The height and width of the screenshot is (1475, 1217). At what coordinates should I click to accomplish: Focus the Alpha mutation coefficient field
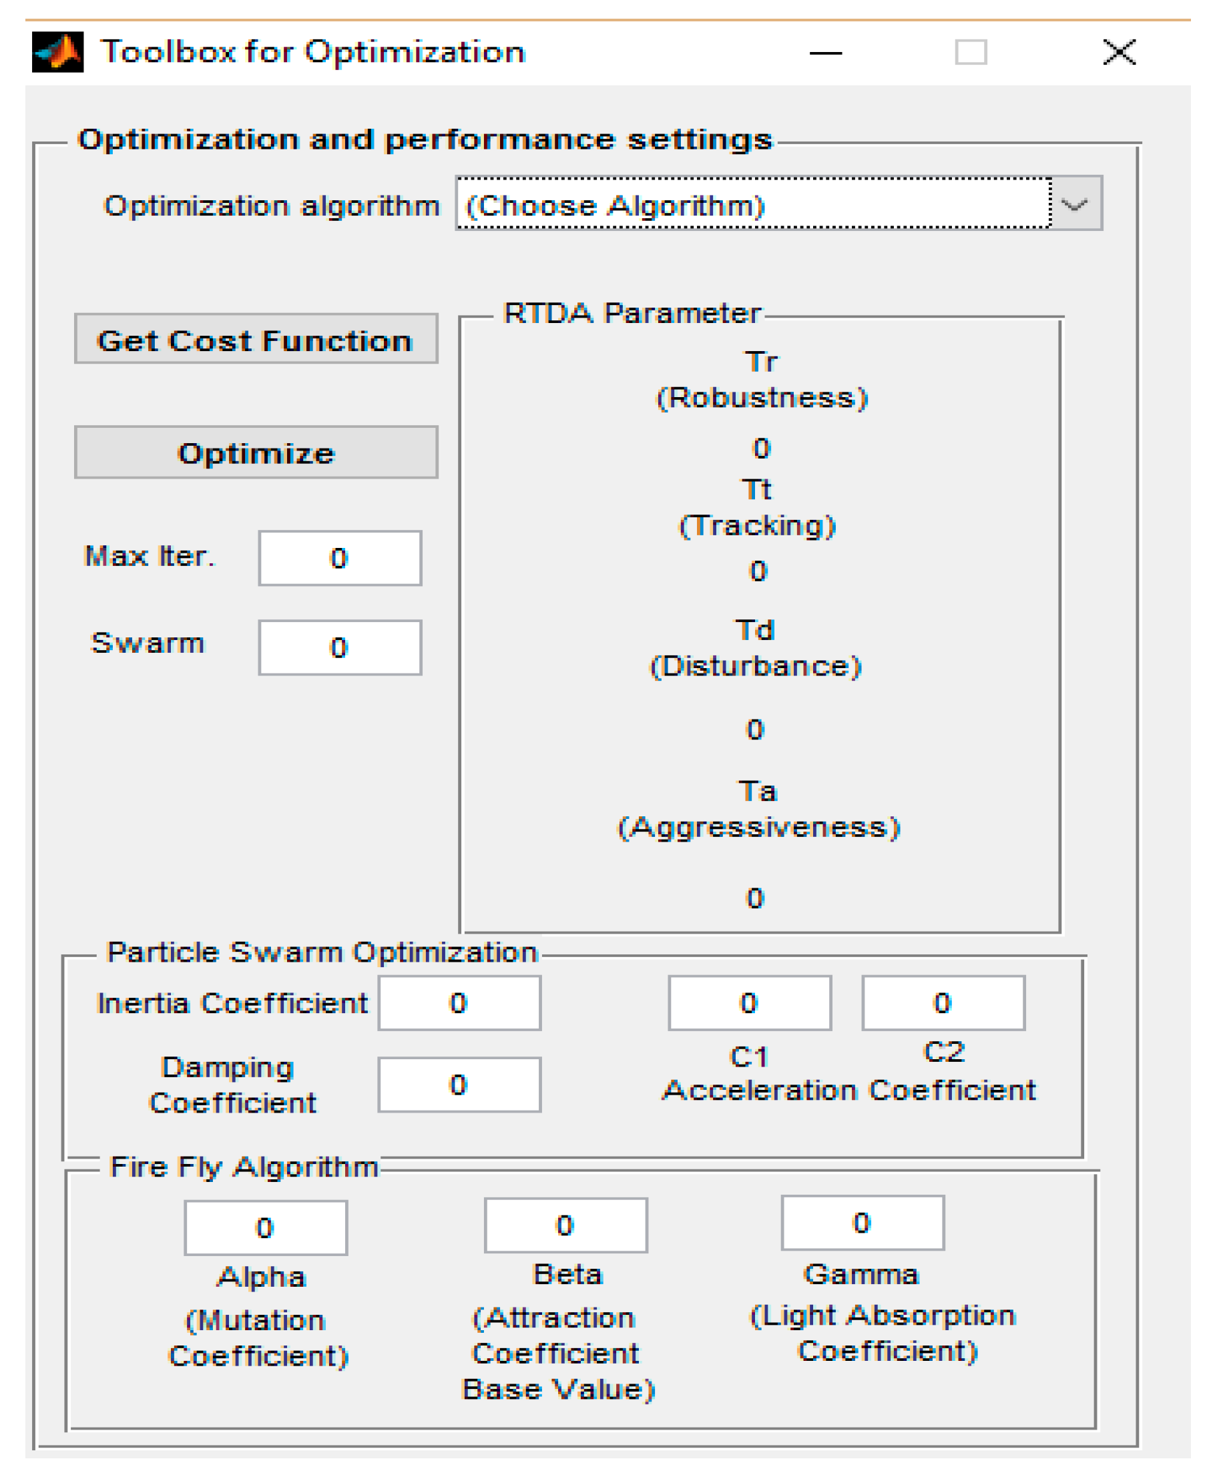(x=266, y=1228)
